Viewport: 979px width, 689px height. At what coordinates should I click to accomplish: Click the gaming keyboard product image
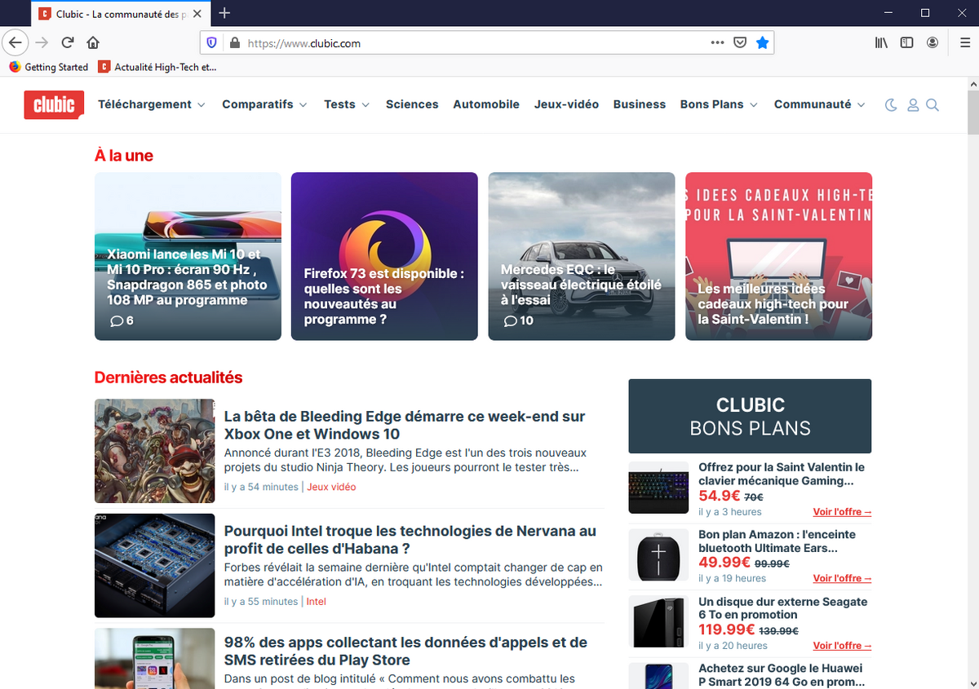pos(658,488)
